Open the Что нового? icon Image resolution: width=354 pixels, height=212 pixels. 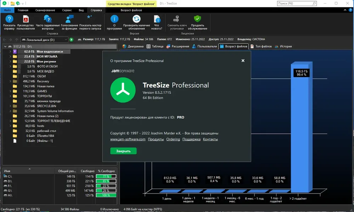click(x=157, y=19)
